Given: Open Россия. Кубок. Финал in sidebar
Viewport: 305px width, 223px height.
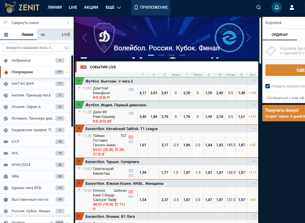Looking at the screenshot, I should point(35,211).
